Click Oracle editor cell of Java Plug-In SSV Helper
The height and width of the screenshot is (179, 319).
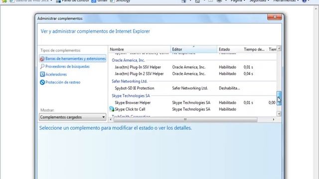click(x=188, y=67)
